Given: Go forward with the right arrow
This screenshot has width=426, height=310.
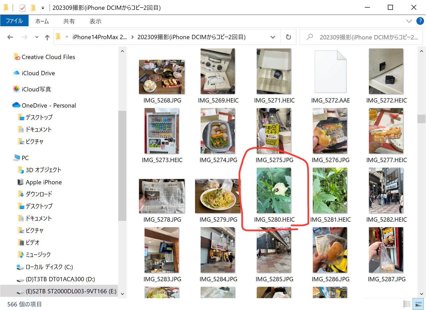Looking at the screenshot, I should tap(25, 37).
